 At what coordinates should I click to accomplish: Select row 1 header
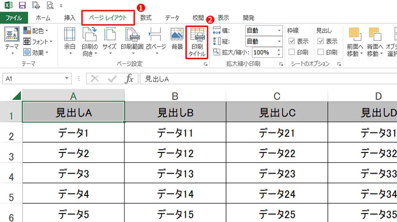click(11, 113)
